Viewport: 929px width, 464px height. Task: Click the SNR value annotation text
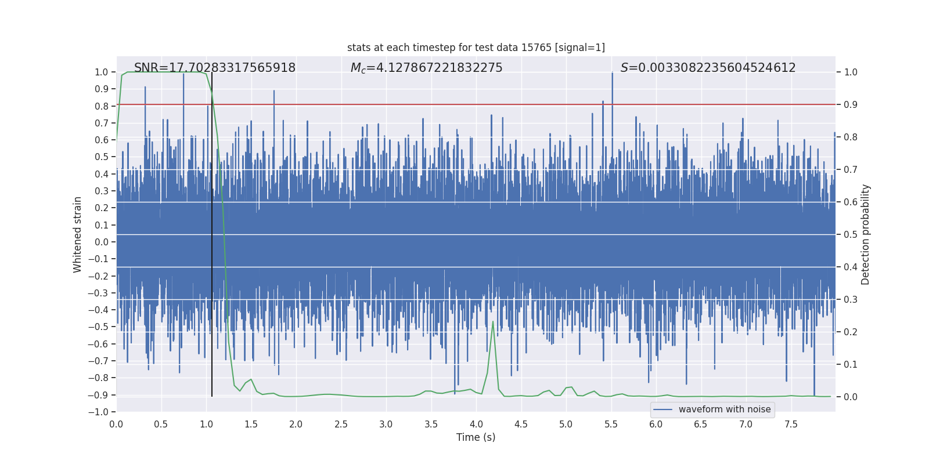coord(215,68)
